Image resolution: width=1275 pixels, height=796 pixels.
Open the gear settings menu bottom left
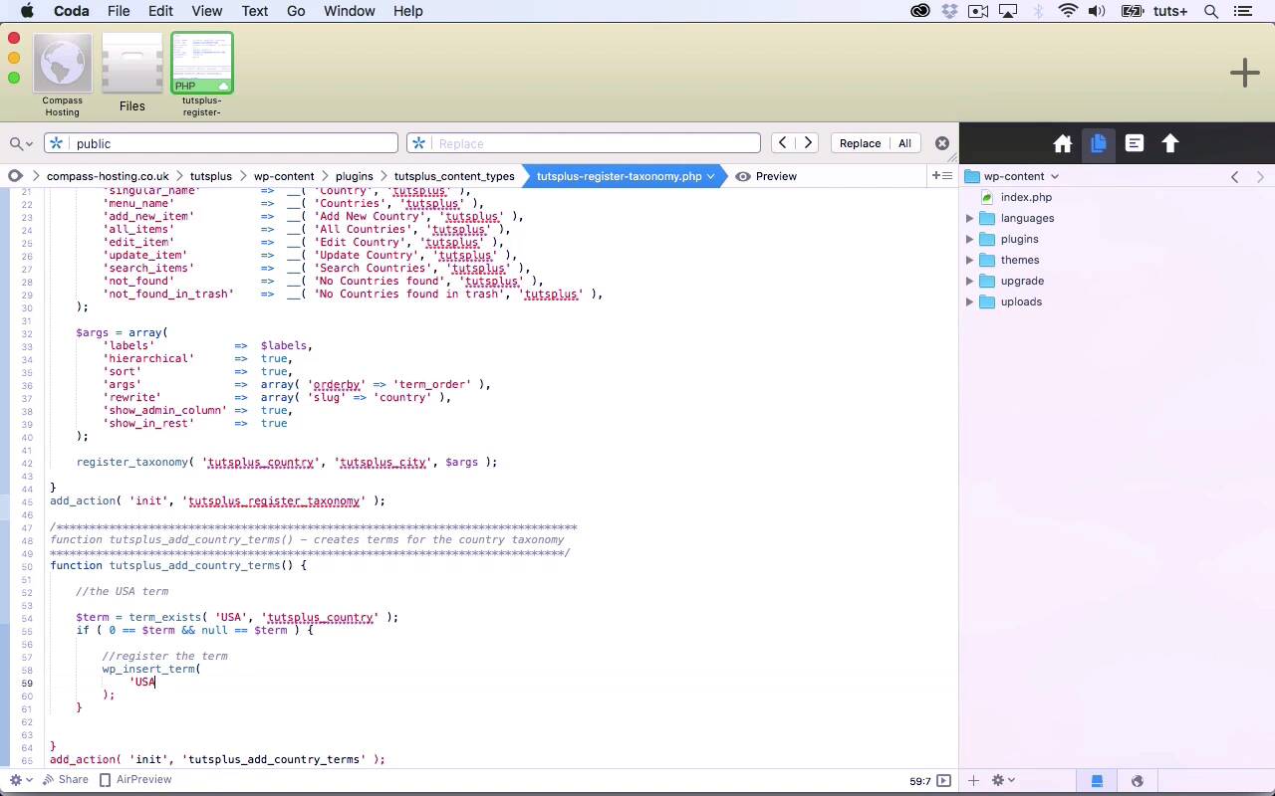click(x=16, y=780)
